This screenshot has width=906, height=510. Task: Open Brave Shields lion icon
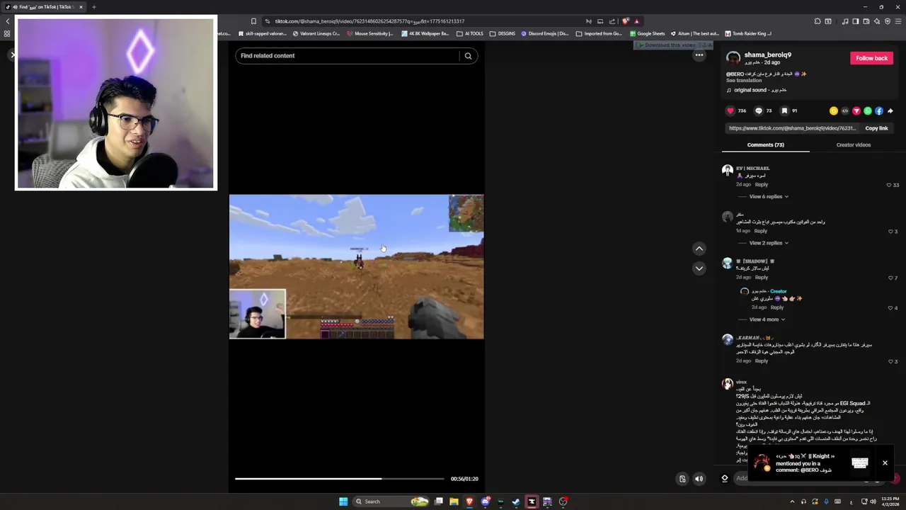pyautogui.click(x=626, y=21)
